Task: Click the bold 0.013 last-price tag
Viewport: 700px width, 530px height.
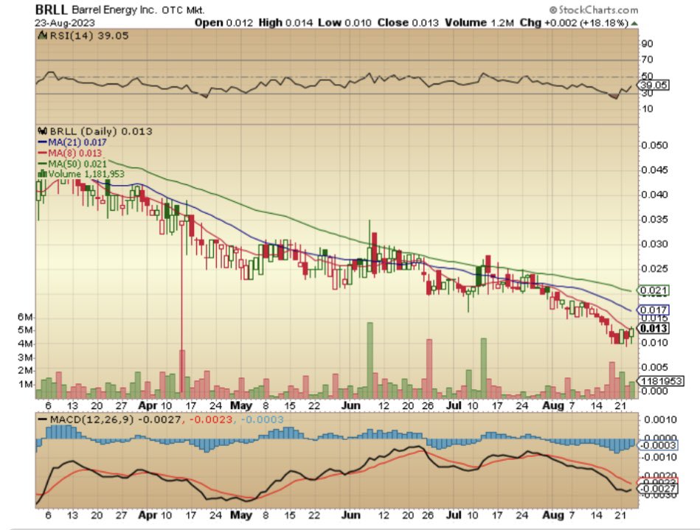Action: click(x=654, y=328)
